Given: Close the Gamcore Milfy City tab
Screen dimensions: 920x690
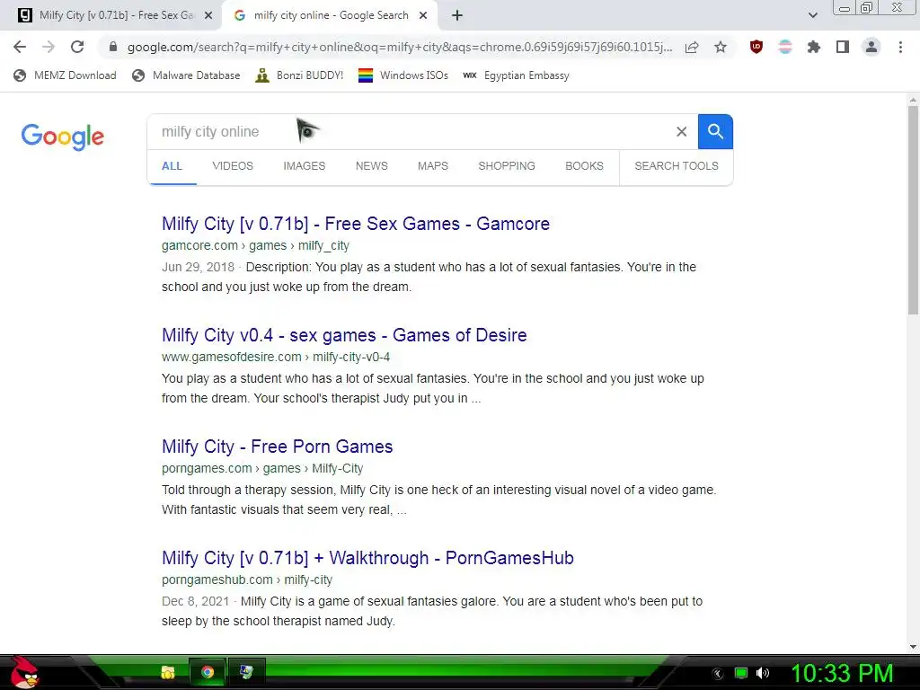Looking at the screenshot, I should (x=208, y=15).
